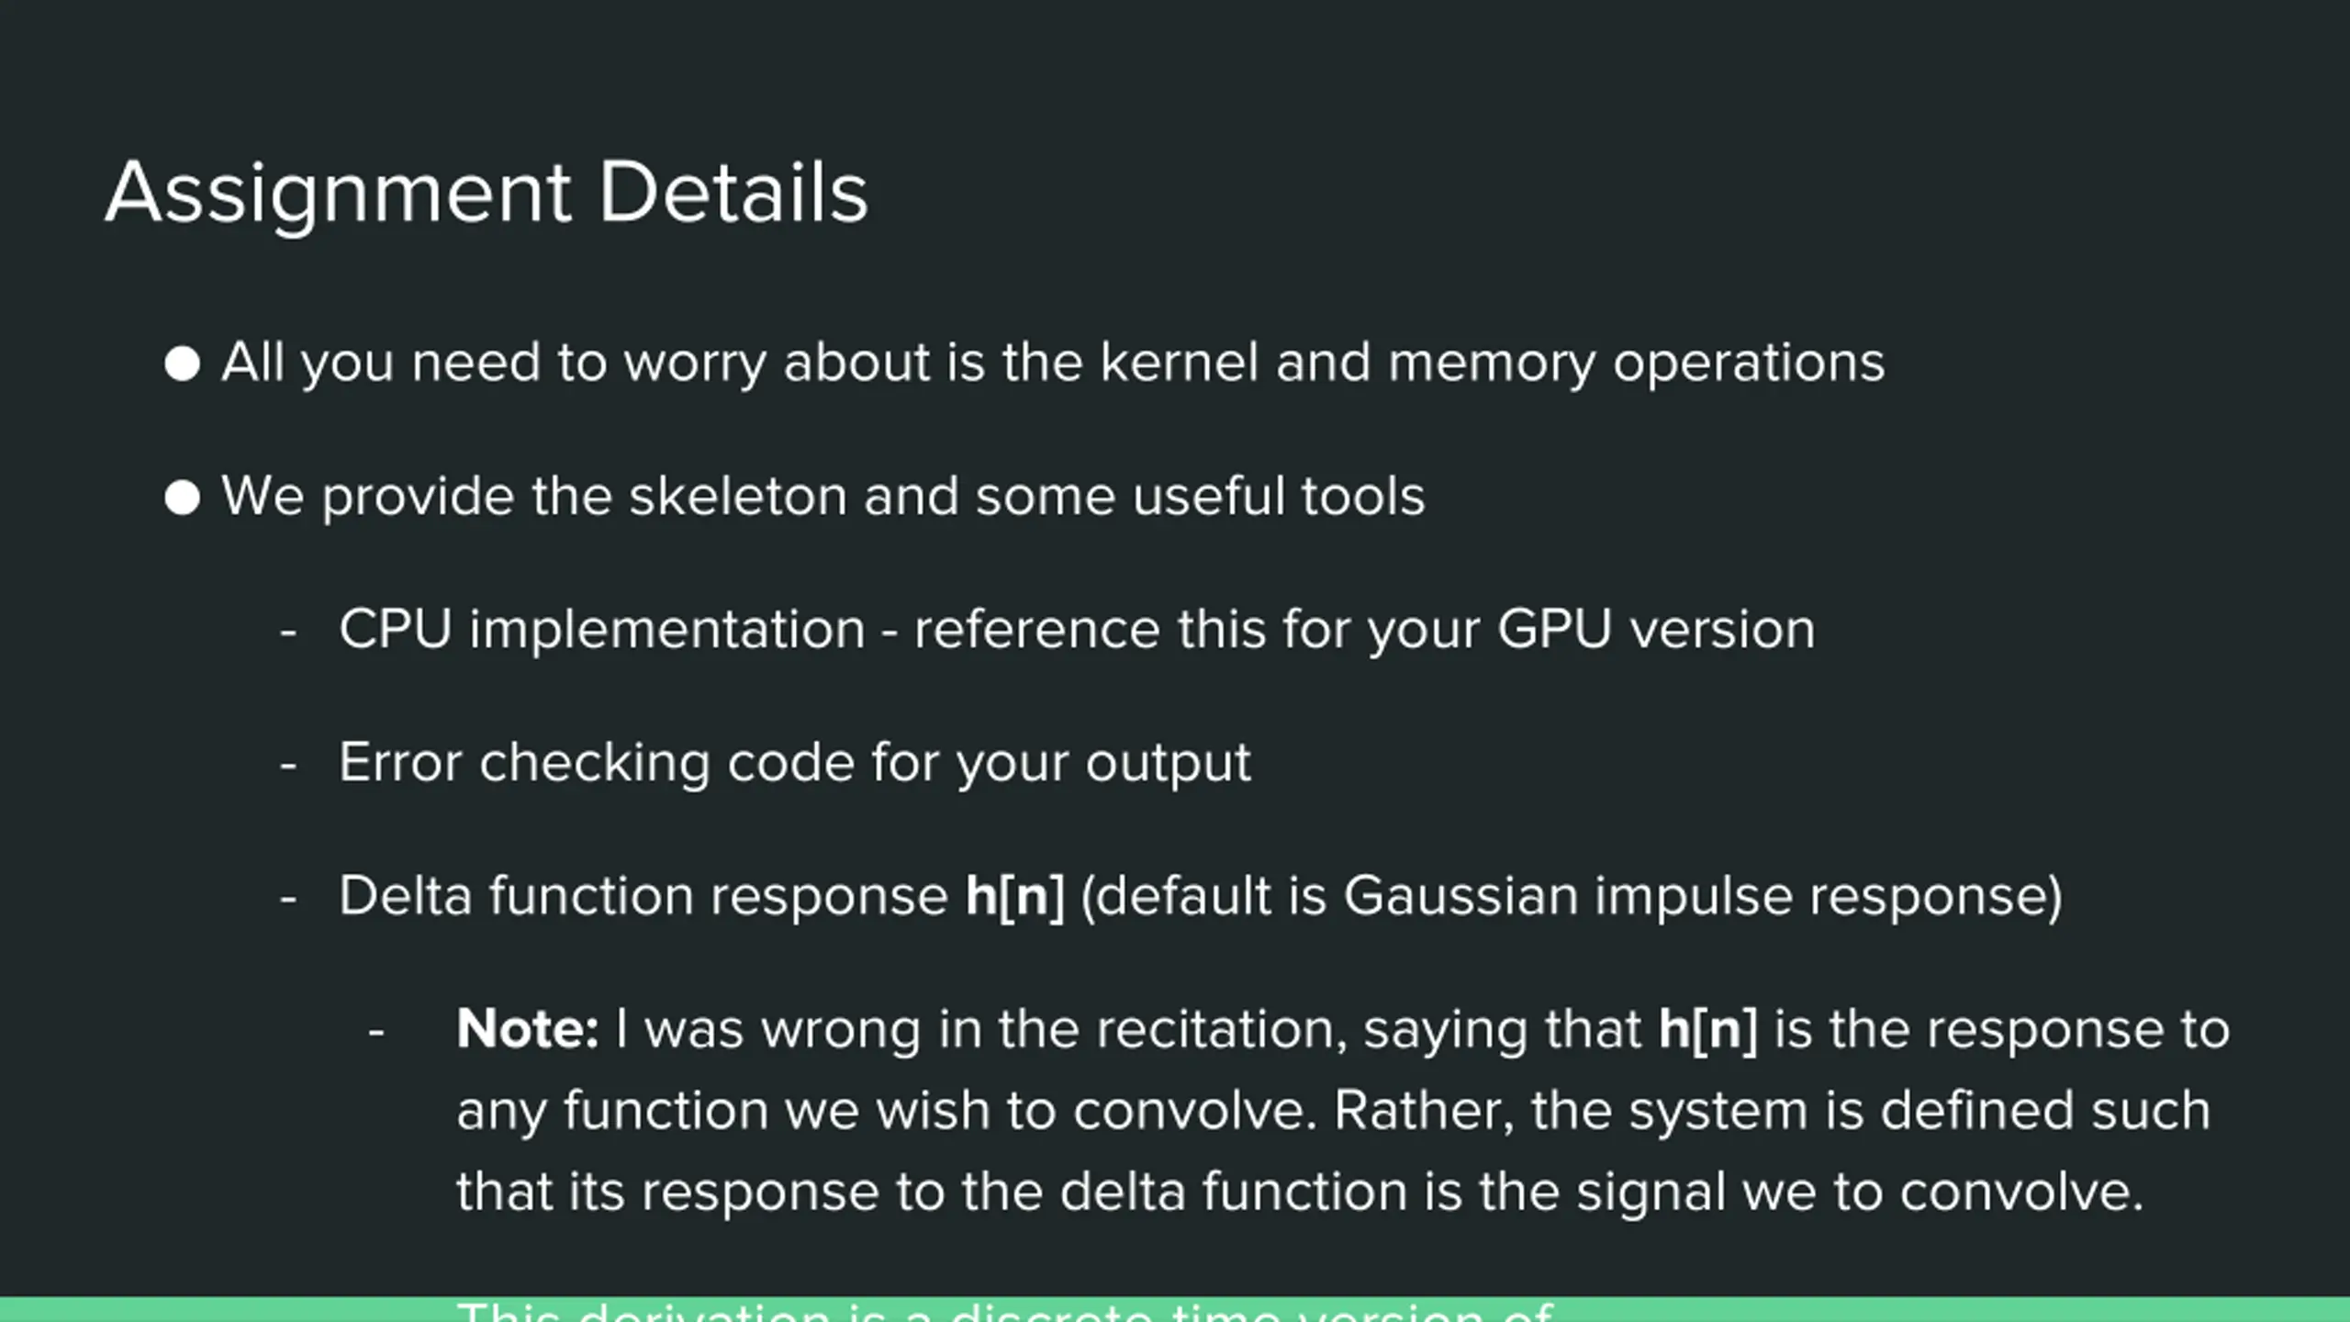Click the bullet dot before "We provide"

click(x=182, y=498)
